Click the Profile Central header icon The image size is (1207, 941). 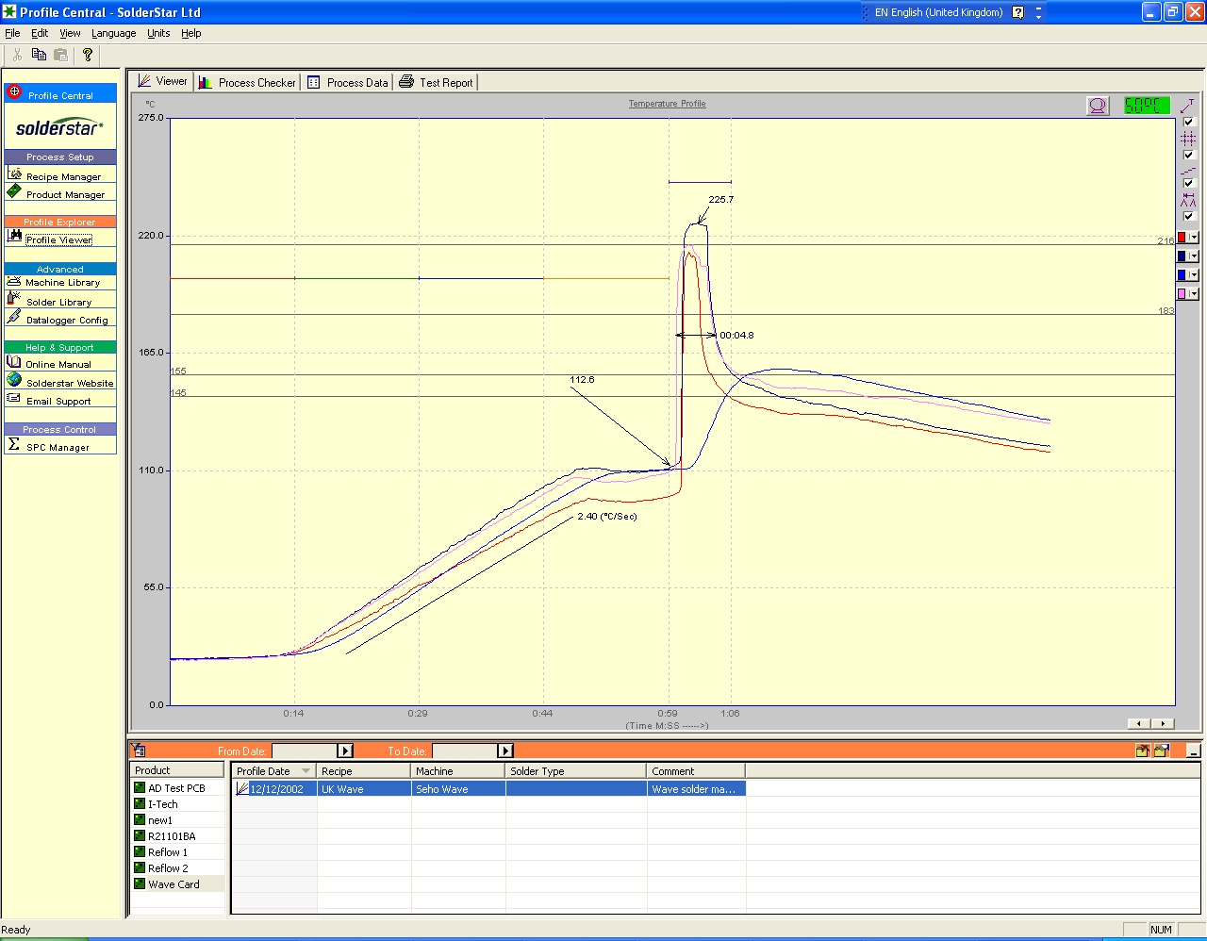click(x=14, y=92)
